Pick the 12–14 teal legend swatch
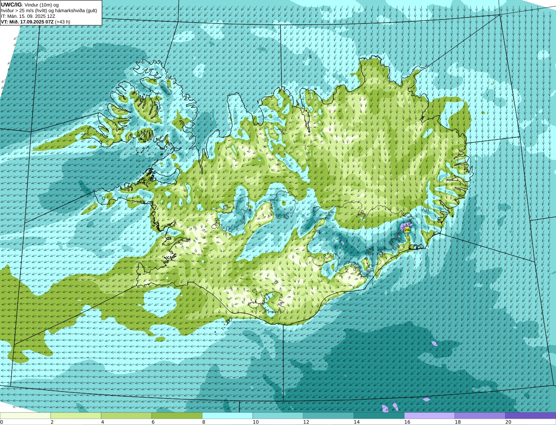Screen dimensions: 556x425 pyautogui.click(x=328, y=415)
